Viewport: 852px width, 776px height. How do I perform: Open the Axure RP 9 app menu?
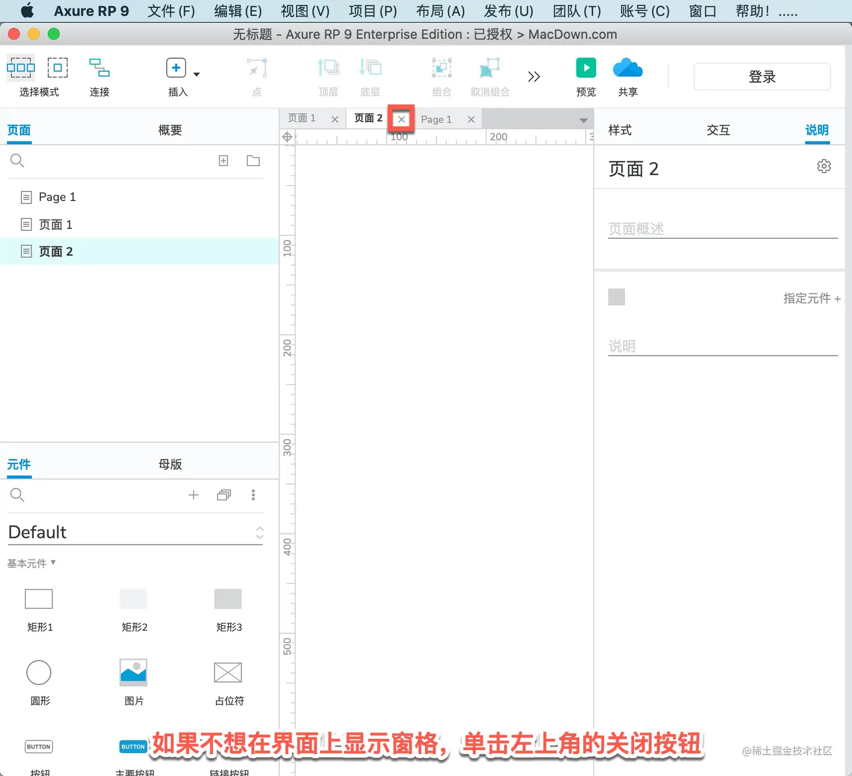[x=91, y=11]
